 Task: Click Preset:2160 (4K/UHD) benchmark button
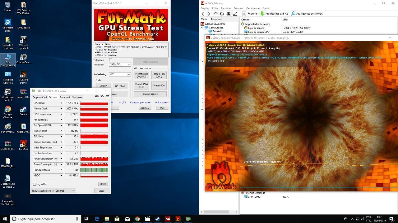pos(141,75)
